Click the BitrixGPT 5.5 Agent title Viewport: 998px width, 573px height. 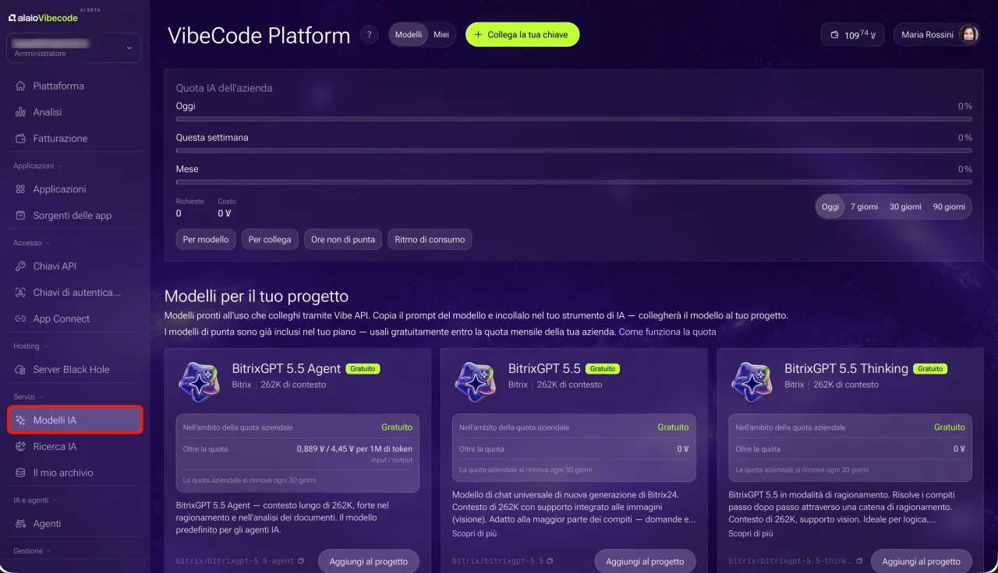pos(286,369)
